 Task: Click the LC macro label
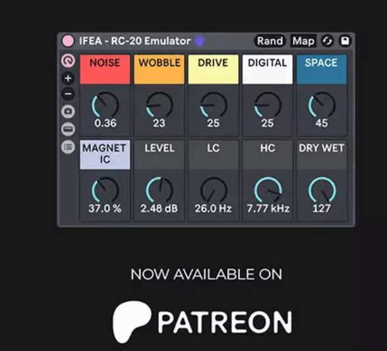pyautogui.click(x=213, y=155)
